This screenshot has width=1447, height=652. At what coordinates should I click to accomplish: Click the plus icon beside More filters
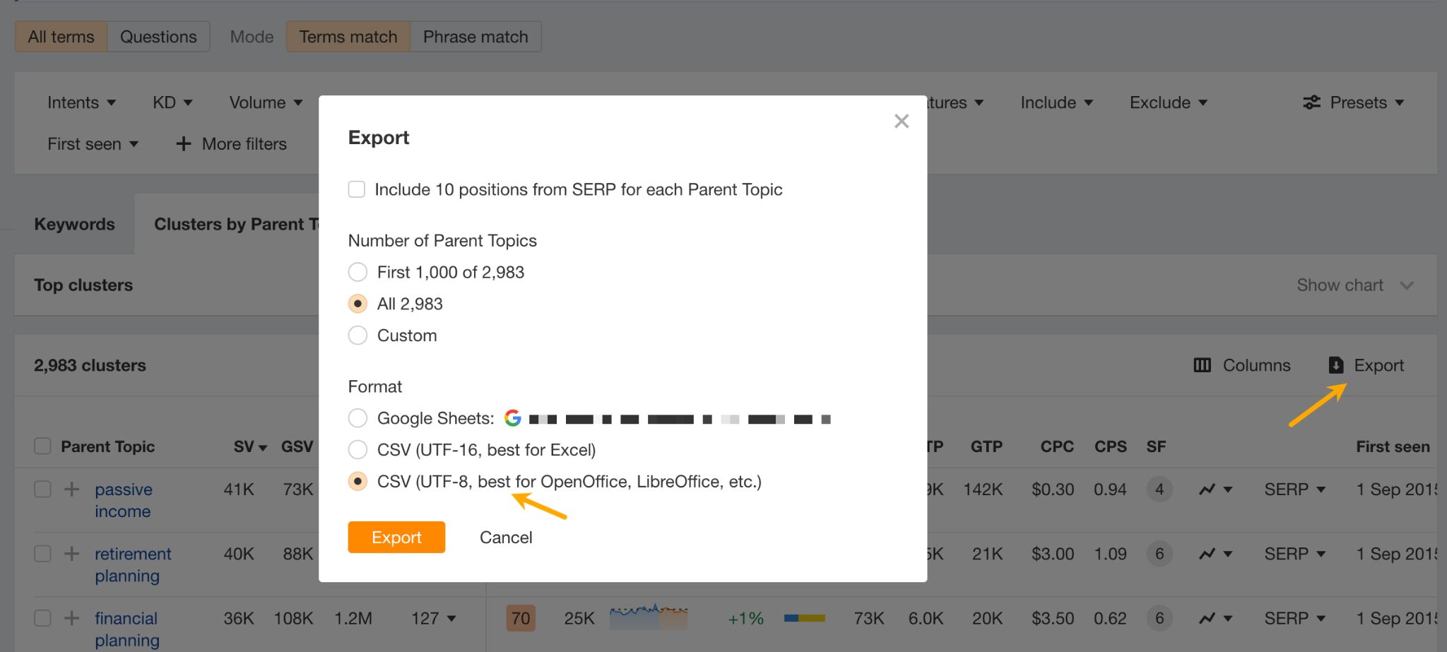click(x=183, y=143)
